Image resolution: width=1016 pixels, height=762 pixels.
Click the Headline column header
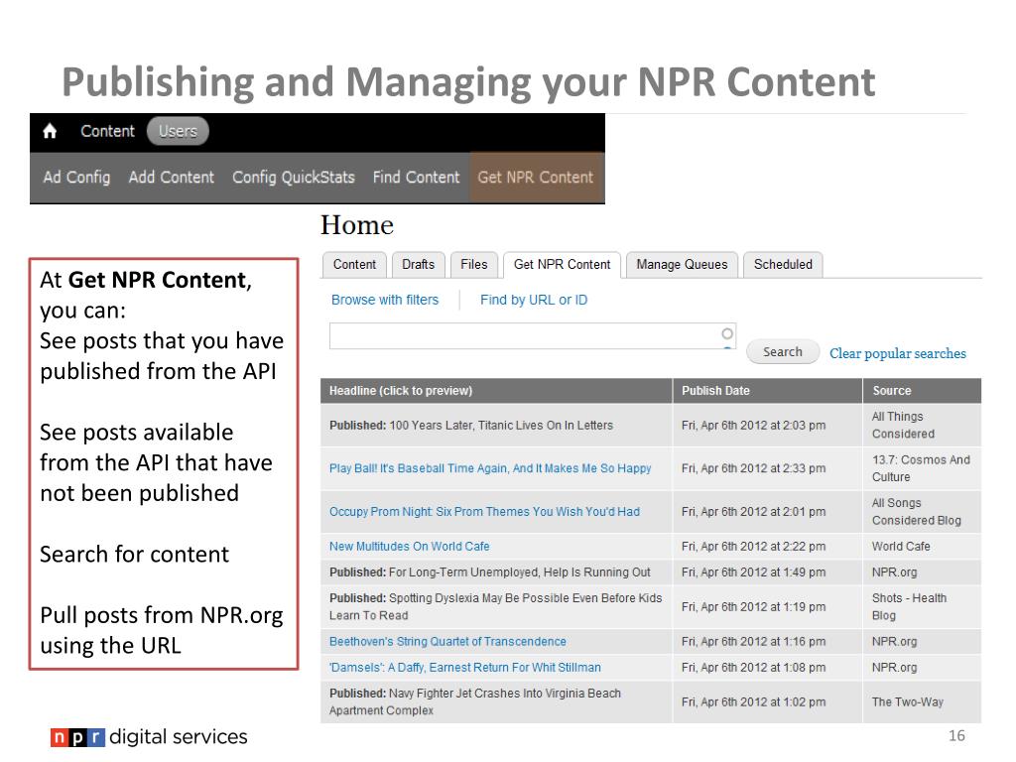click(496, 391)
